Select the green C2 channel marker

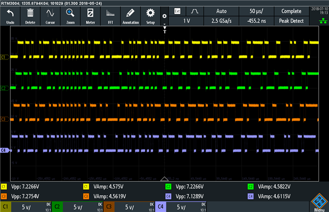pos(4,88)
